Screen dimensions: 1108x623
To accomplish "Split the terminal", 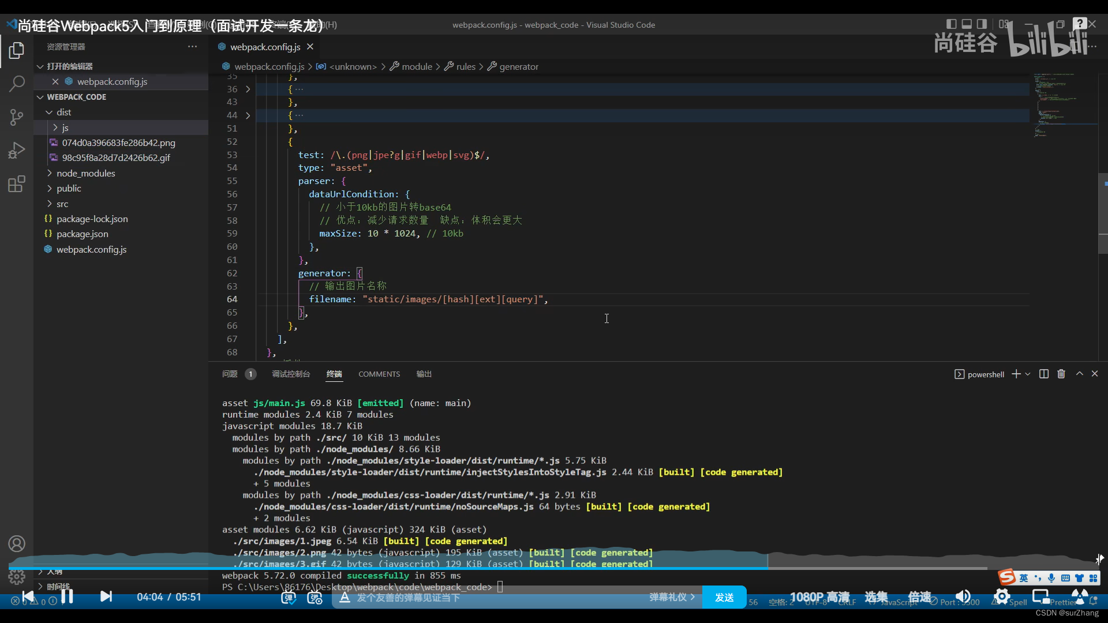I will [1044, 374].
